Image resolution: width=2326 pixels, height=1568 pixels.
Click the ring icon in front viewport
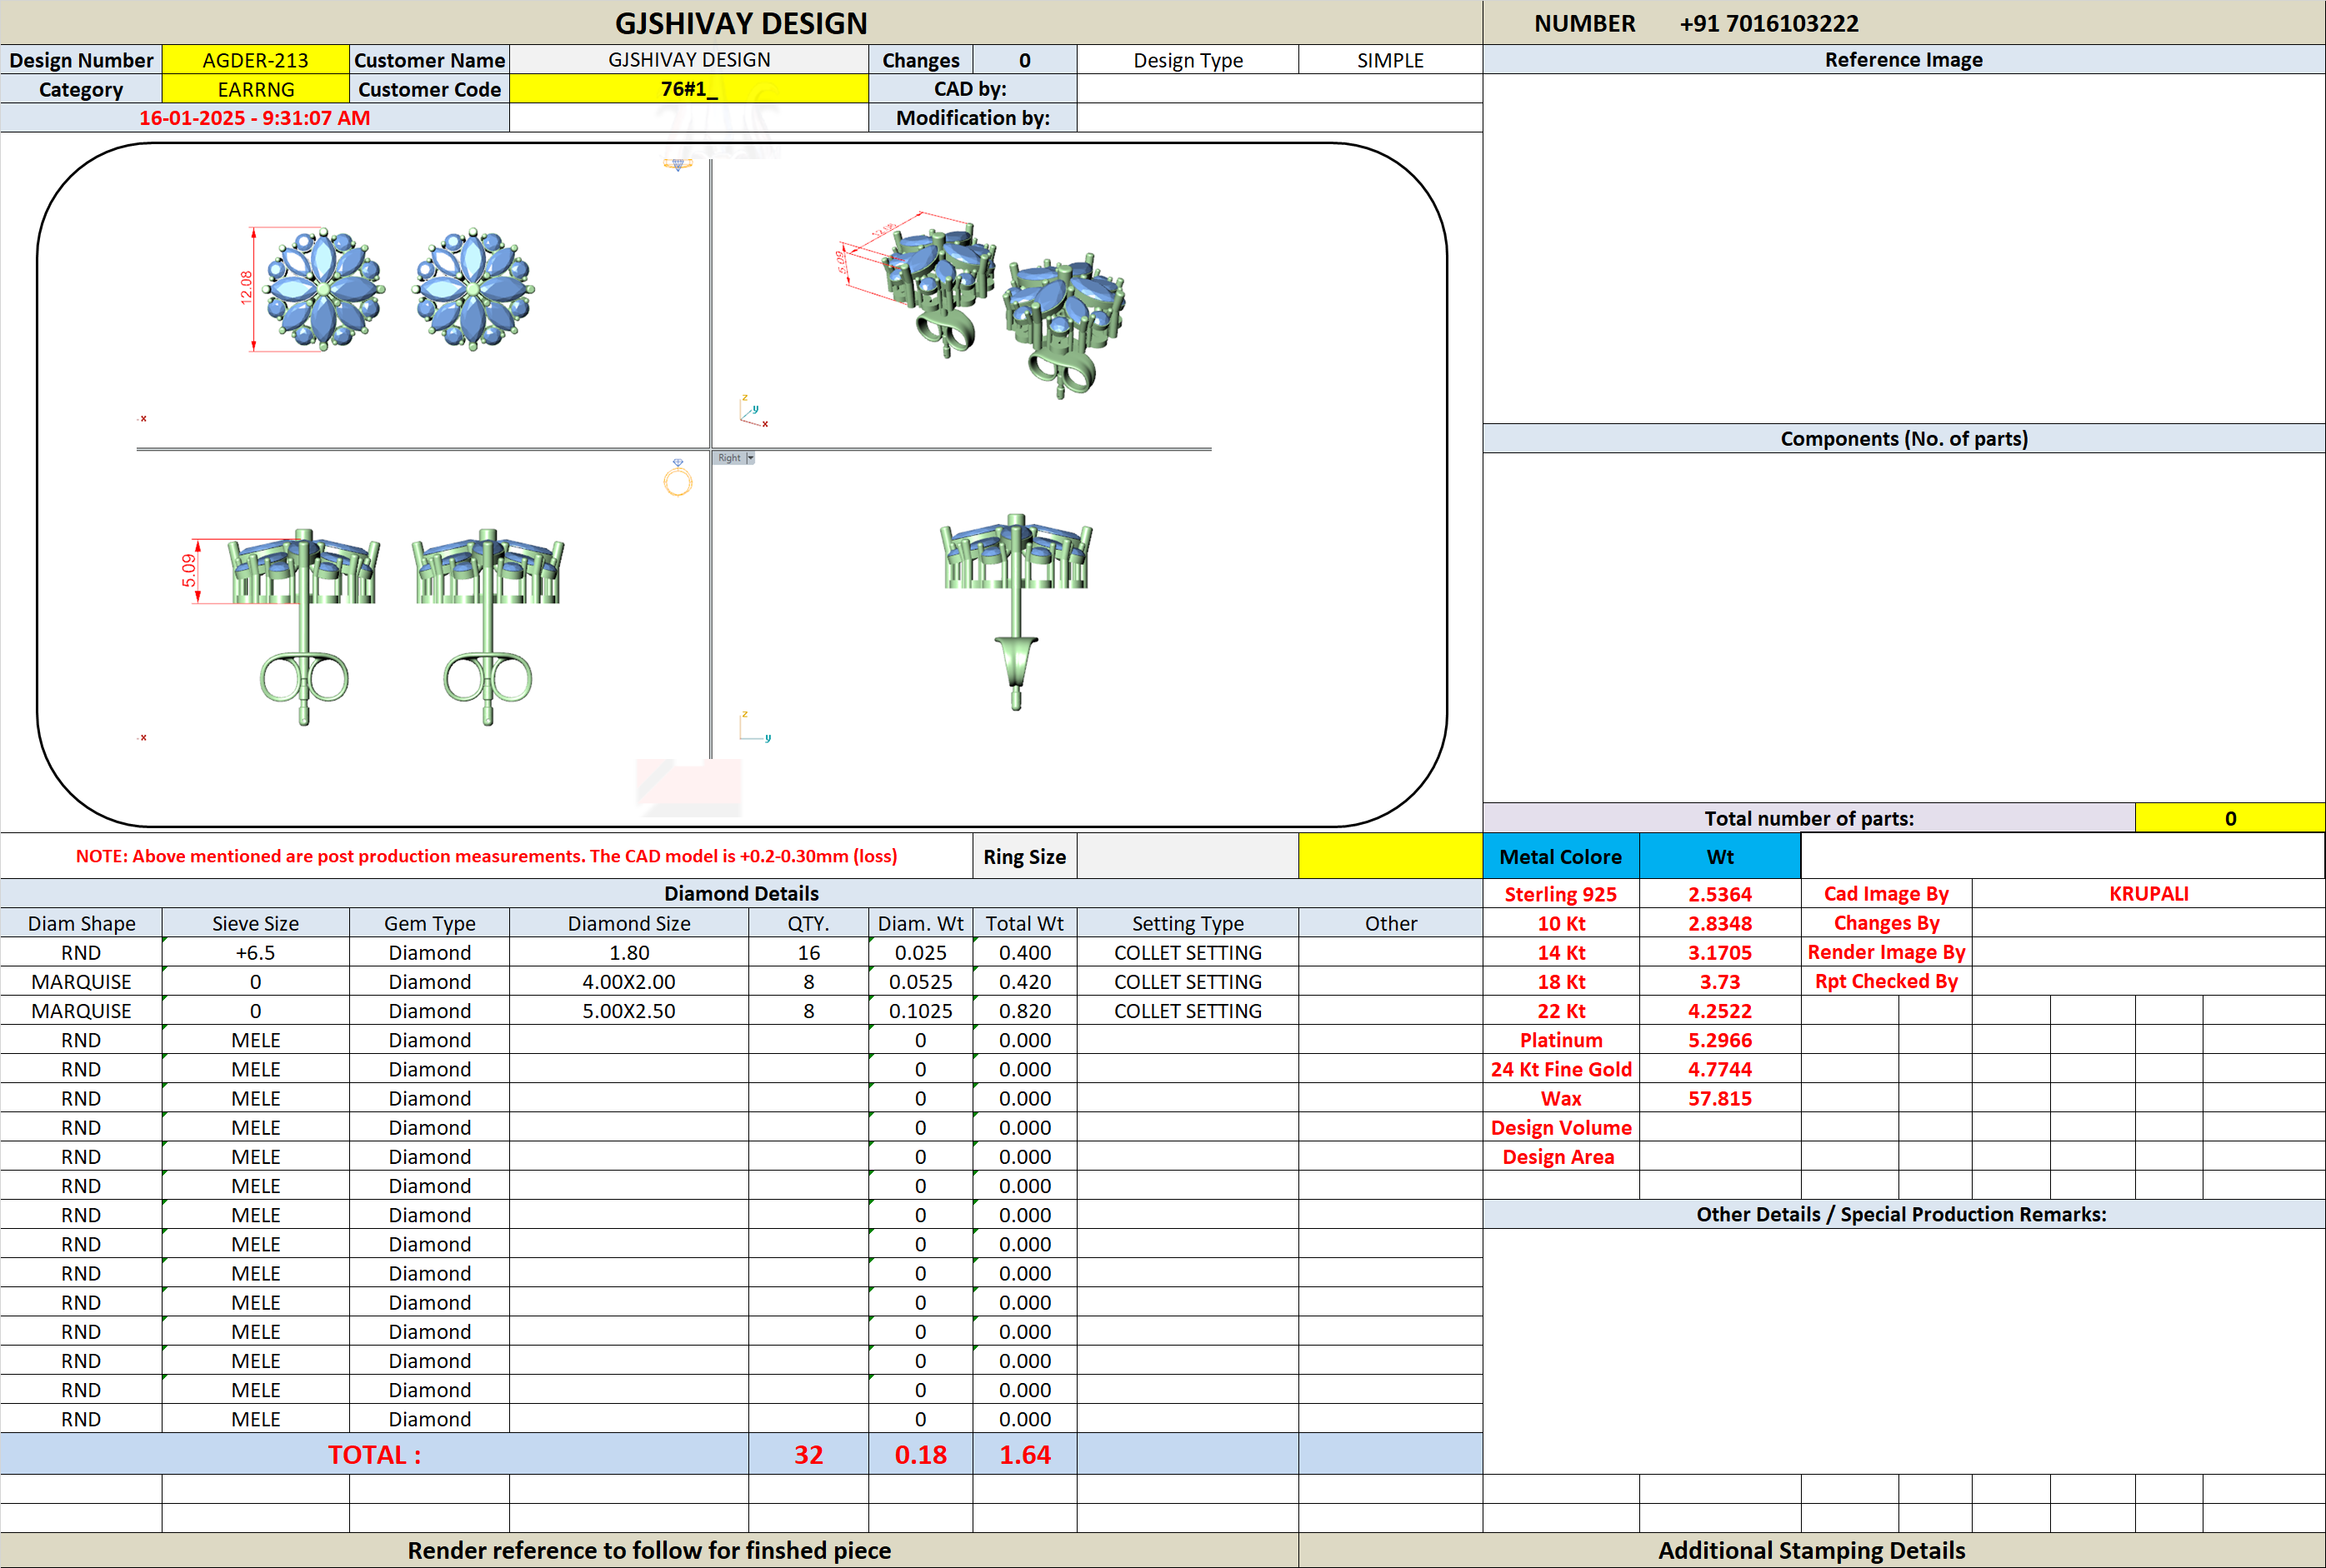pyautogui.click(x=678, y=479)
